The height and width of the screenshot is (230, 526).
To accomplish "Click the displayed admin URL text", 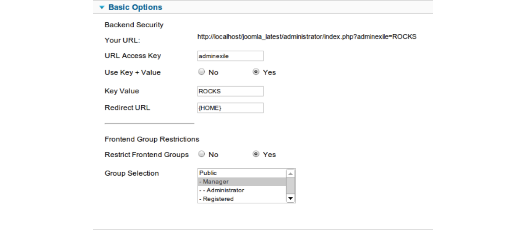I will 307,37.
